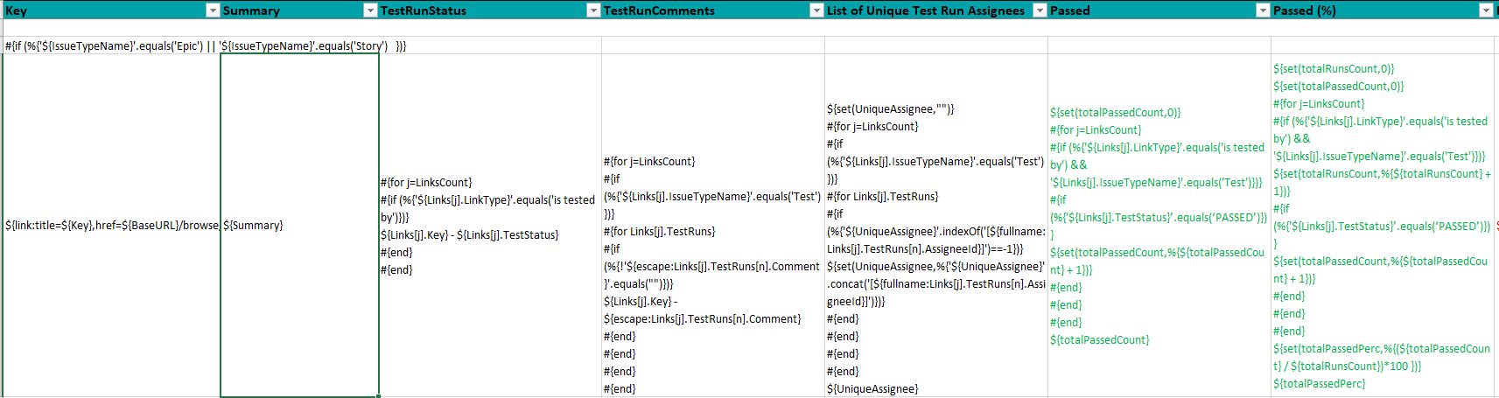Select the cell ending with ${totalPassedPerc}
Viewport: 1499px width, 398px height.
(1383, 226)
